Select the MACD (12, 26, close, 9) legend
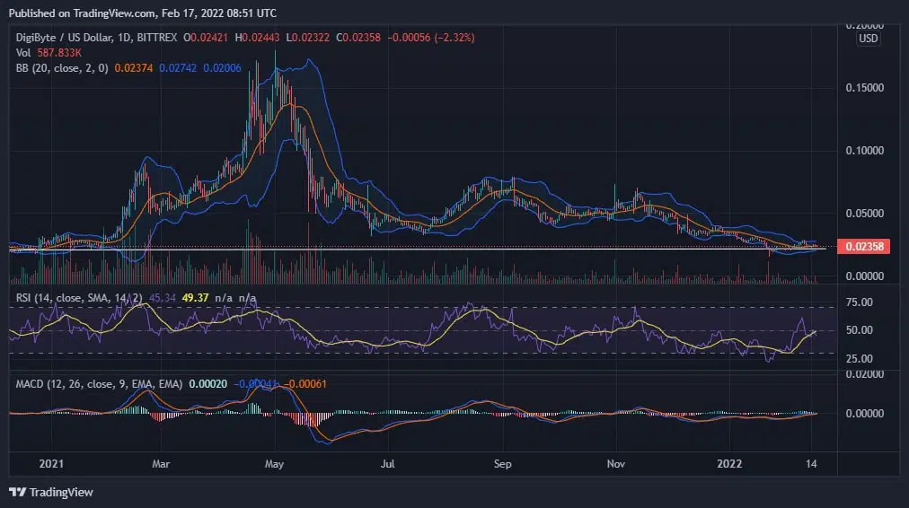 click(x=99, y=383)
